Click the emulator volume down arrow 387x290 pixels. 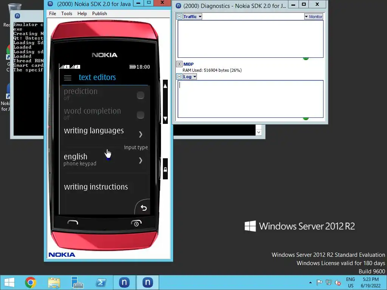point(165,118)
